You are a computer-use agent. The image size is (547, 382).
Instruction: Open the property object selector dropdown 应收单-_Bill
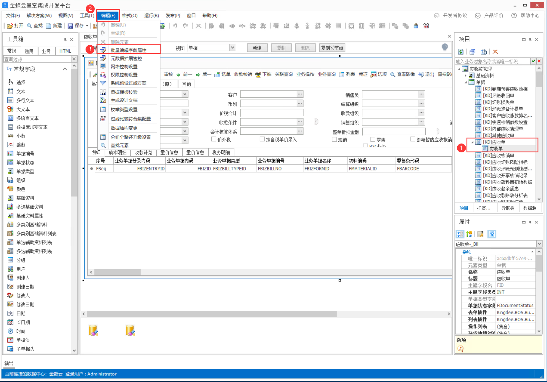click(539, 244)
